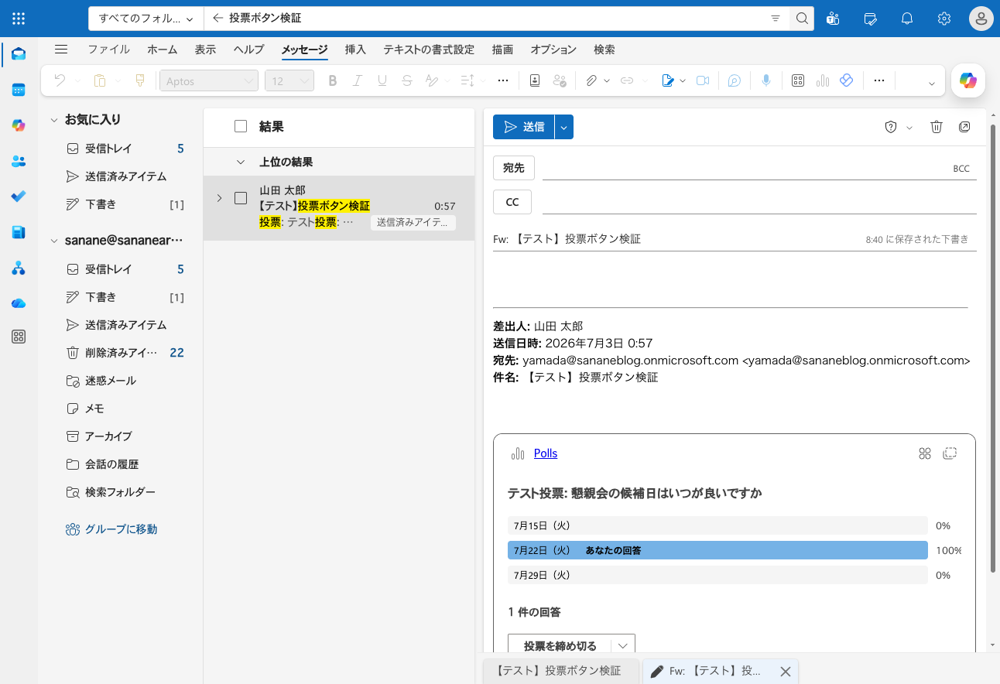Click the CC button
Image resolution: width=1000 pixels, height=684 pixels.
click(512, 202)
